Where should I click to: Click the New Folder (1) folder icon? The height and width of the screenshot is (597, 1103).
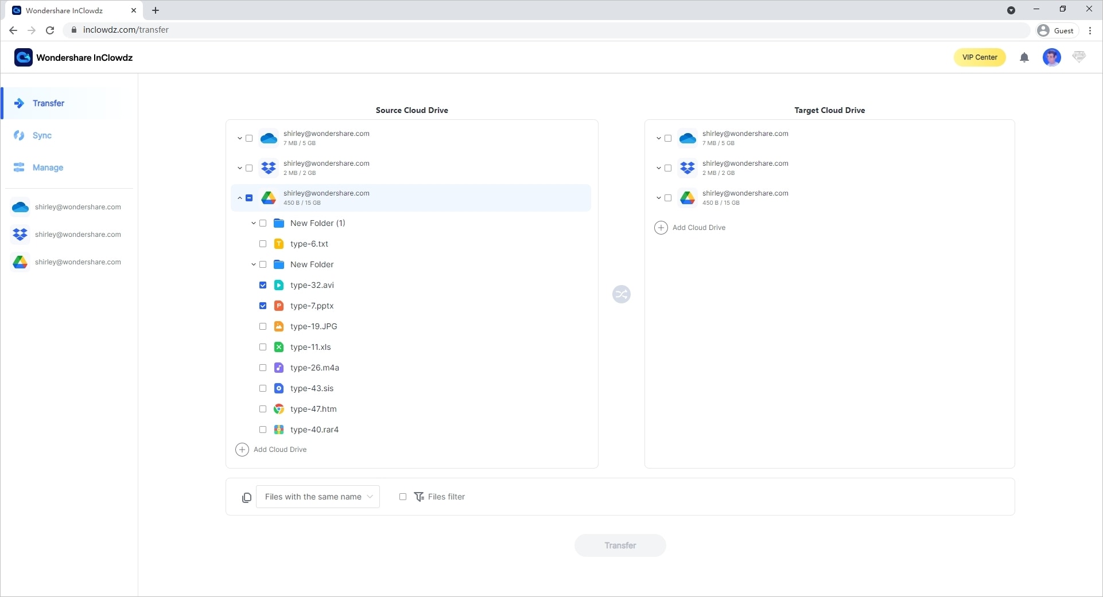pyautogui.click(x=279, y=223)
